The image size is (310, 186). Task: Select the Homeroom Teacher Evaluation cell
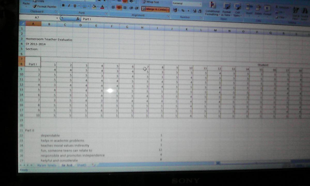(x=33, y=40)
